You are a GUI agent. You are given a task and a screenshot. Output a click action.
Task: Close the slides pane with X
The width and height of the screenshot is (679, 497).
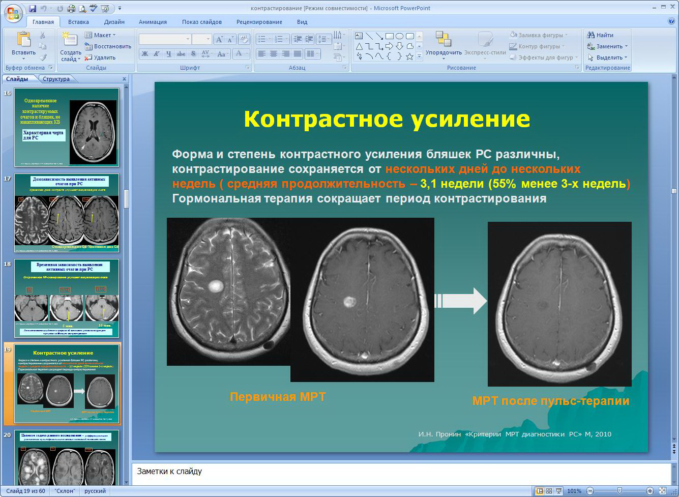(x=124, y=79)
